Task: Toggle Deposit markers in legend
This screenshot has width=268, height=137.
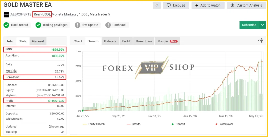Action: 178,124
